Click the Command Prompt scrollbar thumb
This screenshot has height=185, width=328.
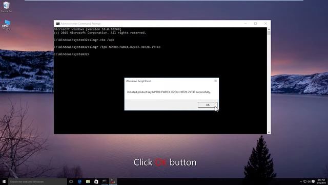pyautogui.click(x=269, y=33)
